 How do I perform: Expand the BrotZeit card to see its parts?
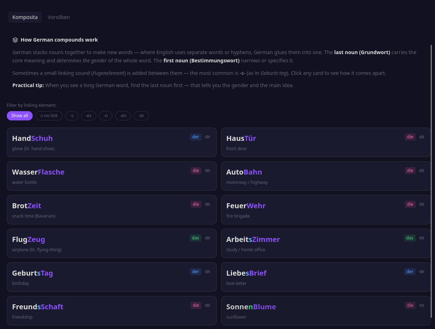(x=112, y=210)
